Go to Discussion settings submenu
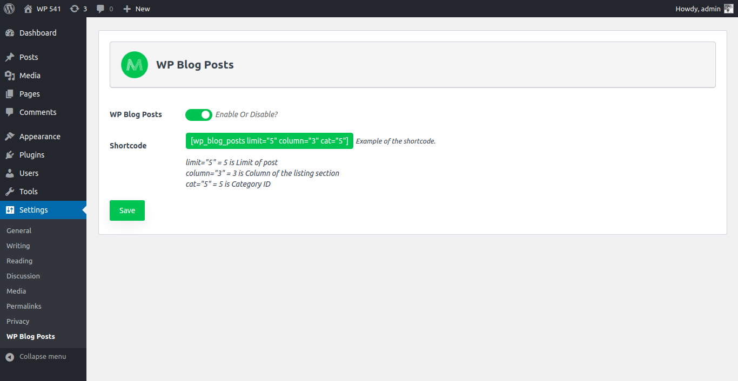738x381 pixels. (x=23, y=276)
